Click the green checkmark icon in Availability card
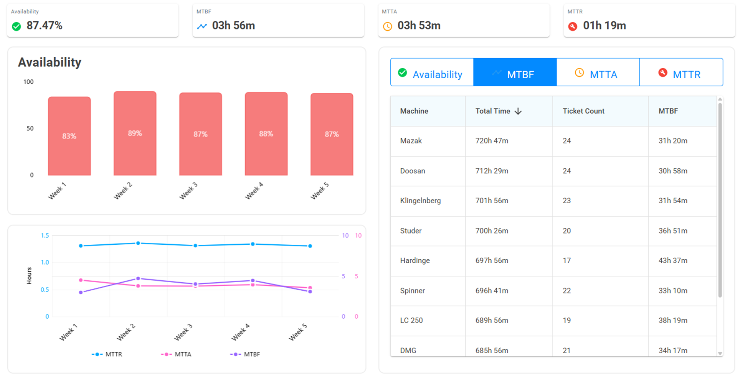Viewport: 740px width, 377px height. [16, 26]
